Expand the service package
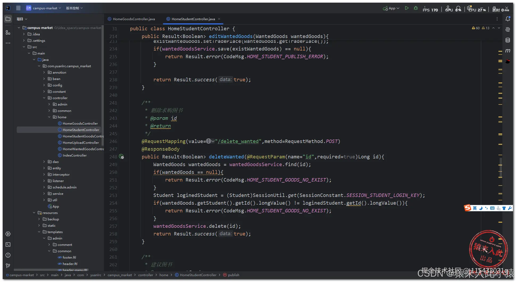Viewport: 516px width, 282px height. (x=44, y=193)
